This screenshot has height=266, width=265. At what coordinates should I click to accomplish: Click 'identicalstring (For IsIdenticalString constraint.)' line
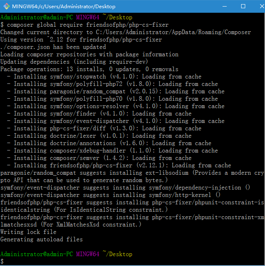[84, 210]
